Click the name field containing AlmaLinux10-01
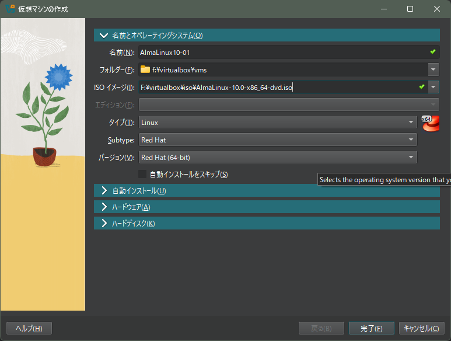This screenshot has width=451, height=341. (289, 52)
